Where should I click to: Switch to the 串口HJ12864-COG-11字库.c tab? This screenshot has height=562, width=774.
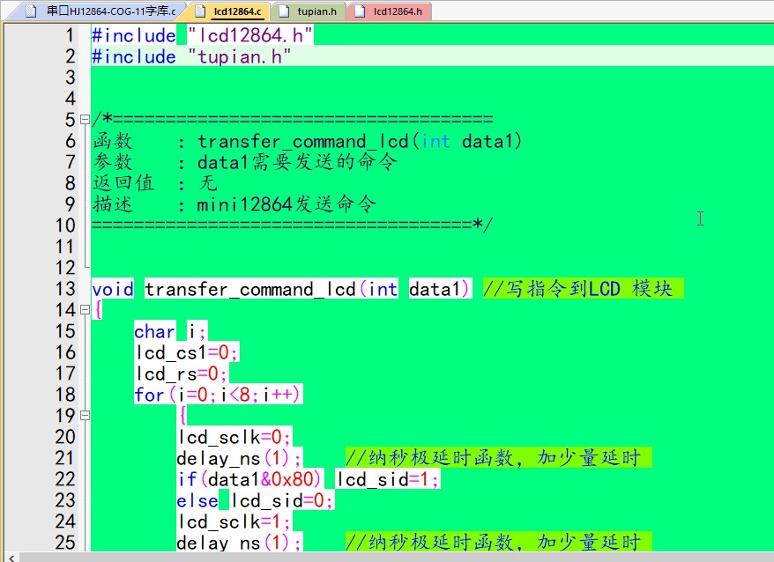(110, 11)
